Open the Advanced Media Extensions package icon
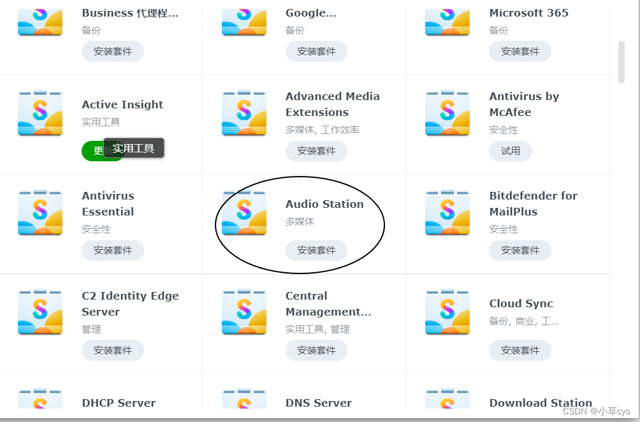 (x=244, y=113)
